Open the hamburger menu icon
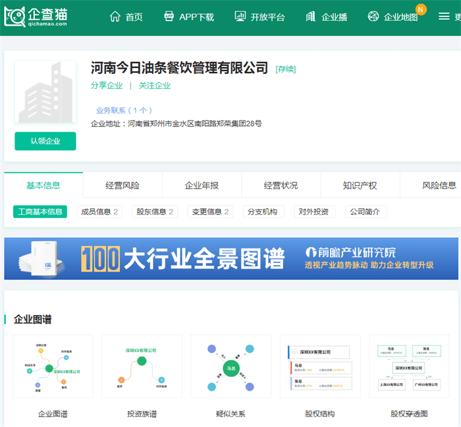 point(444,16)
